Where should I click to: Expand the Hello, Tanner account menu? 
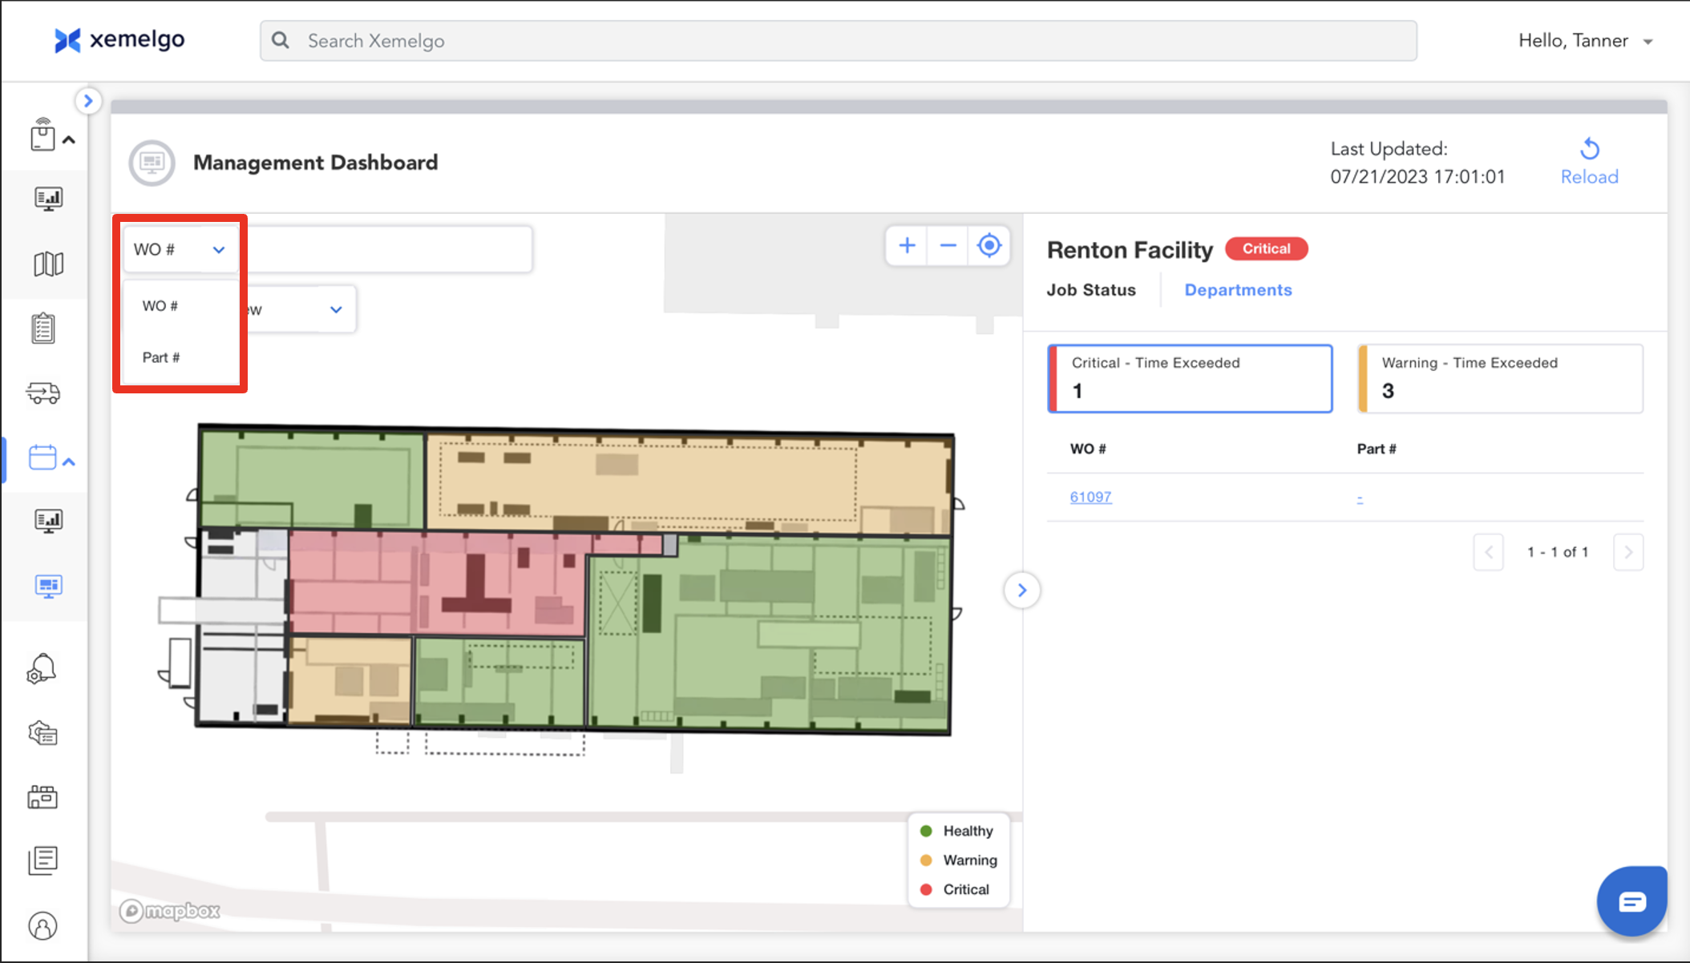coord(1585,41)
